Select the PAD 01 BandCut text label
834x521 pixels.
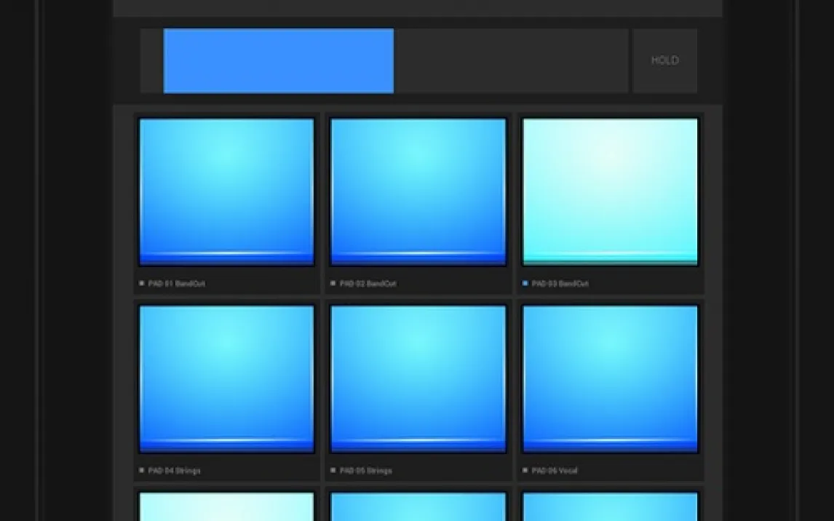(x=176, y=284)
